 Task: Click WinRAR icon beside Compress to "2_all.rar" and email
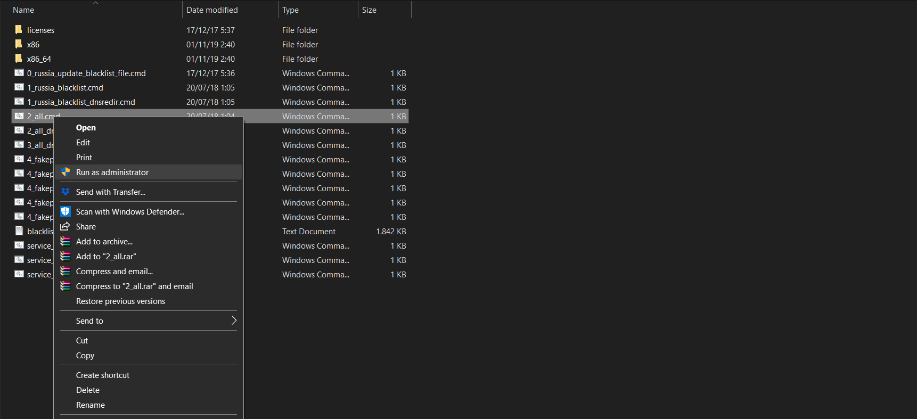tap(65, 286)
